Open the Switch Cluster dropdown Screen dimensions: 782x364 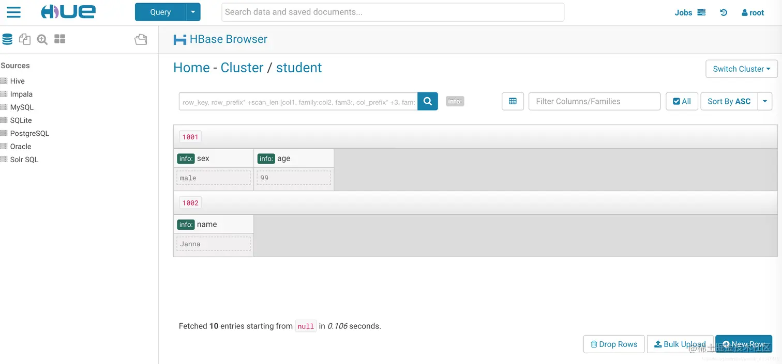pos(742,69)
